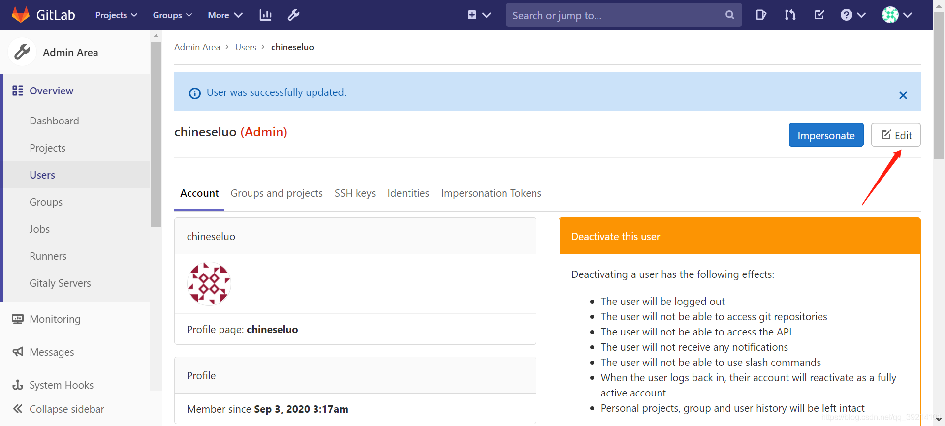945x426 pixels.
Task: Open instance statistics chart icon
Action: 265,15
